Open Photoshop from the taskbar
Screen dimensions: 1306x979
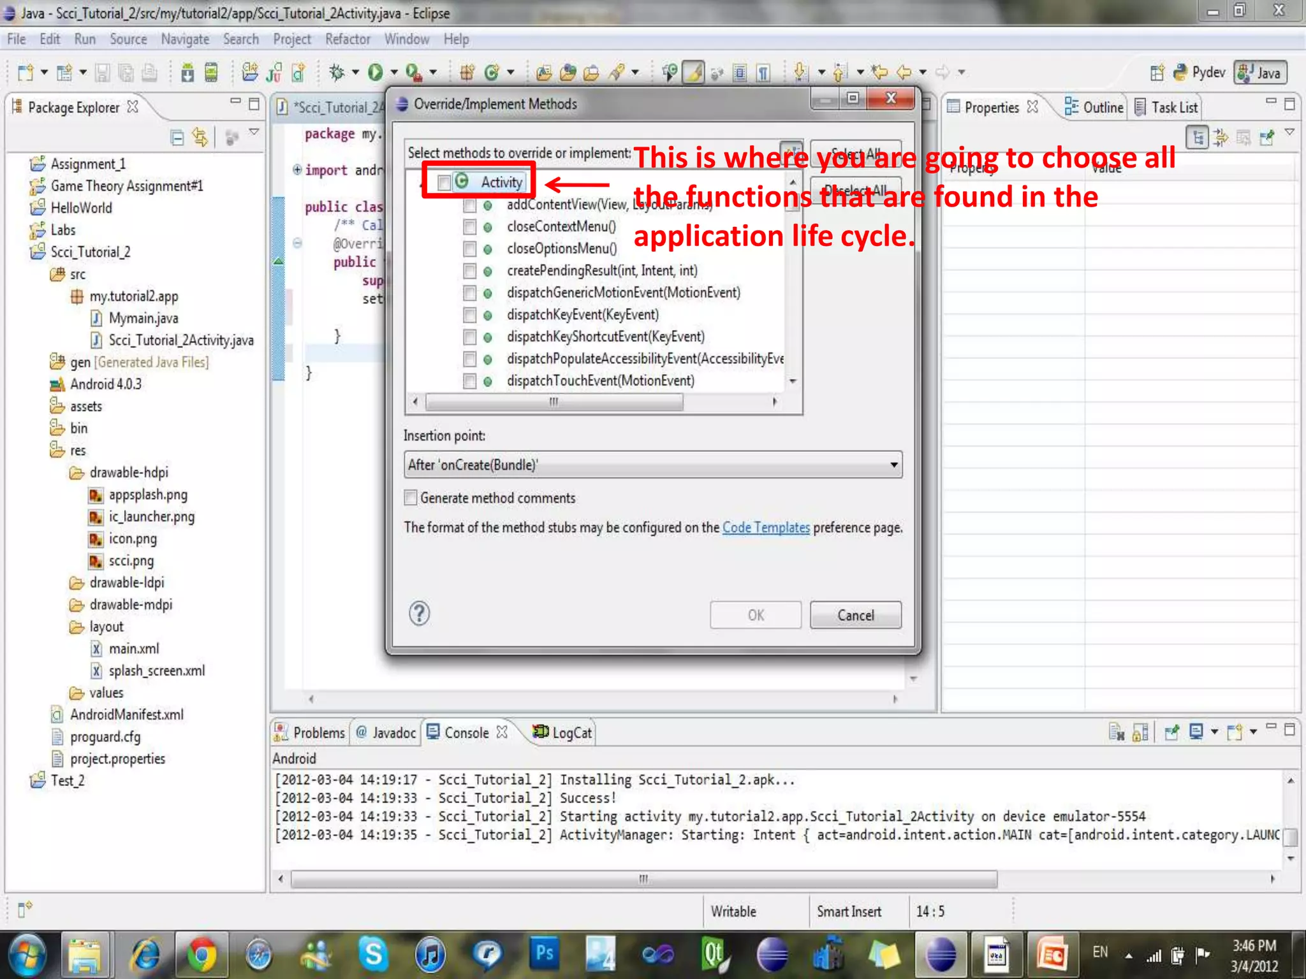[x=545, y=955]
